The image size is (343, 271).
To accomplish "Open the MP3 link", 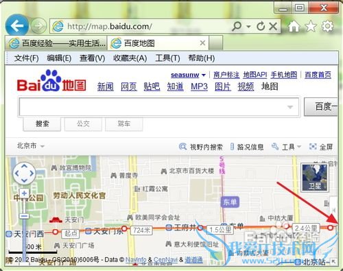I will [x=199, y=87].
